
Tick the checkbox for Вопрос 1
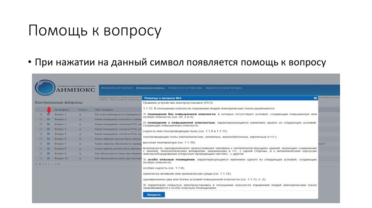41,114
